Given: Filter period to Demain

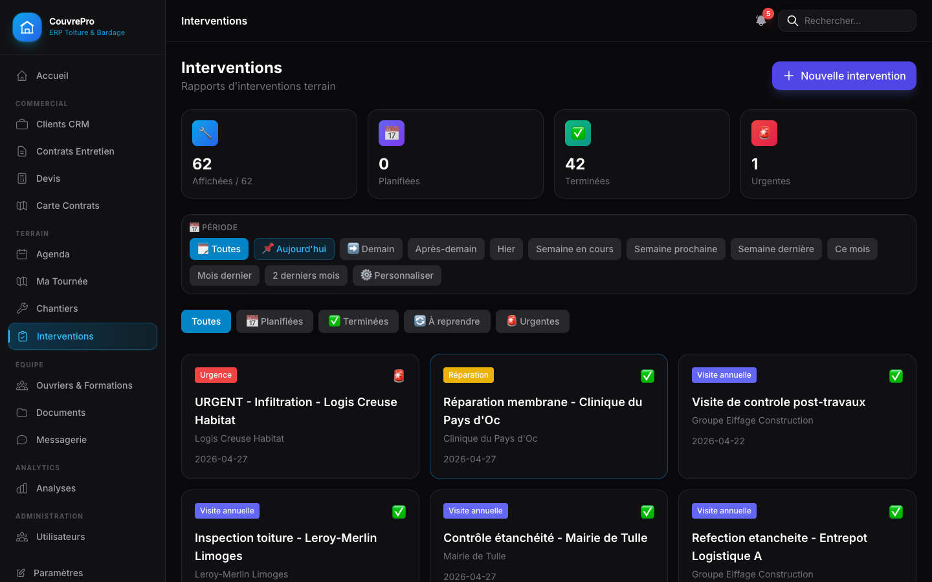Looking at the screenshot, I should coord(371,249).
